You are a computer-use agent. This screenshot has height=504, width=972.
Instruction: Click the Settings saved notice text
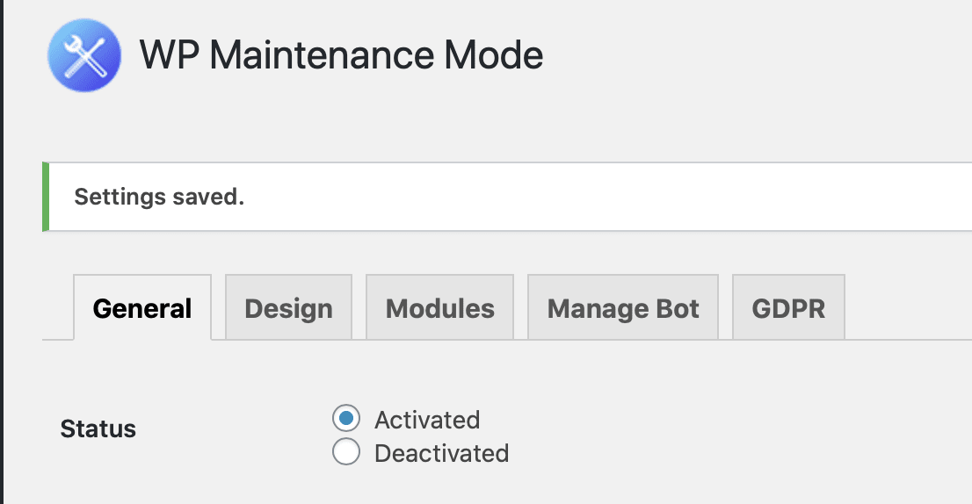[159, 197]
